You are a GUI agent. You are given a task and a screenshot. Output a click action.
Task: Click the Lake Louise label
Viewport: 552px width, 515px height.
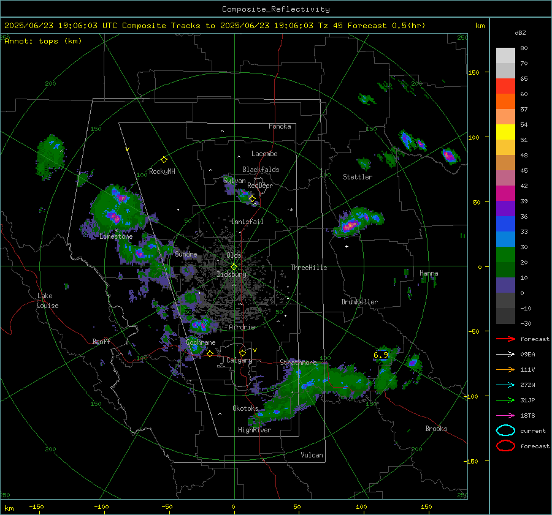47,301
